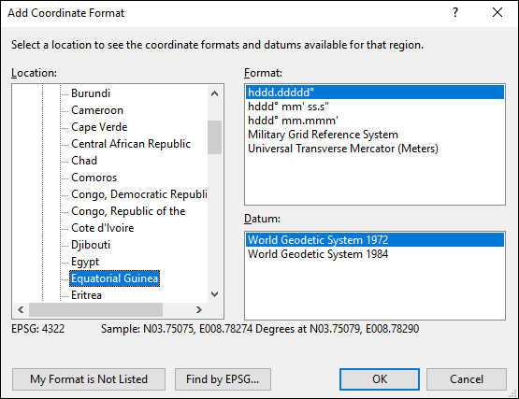The height and width of the screenshot is (399, 519).
Task: Select hddd° mm' ss.s" format
Action: pyautogui.click(x=375, y=107)
